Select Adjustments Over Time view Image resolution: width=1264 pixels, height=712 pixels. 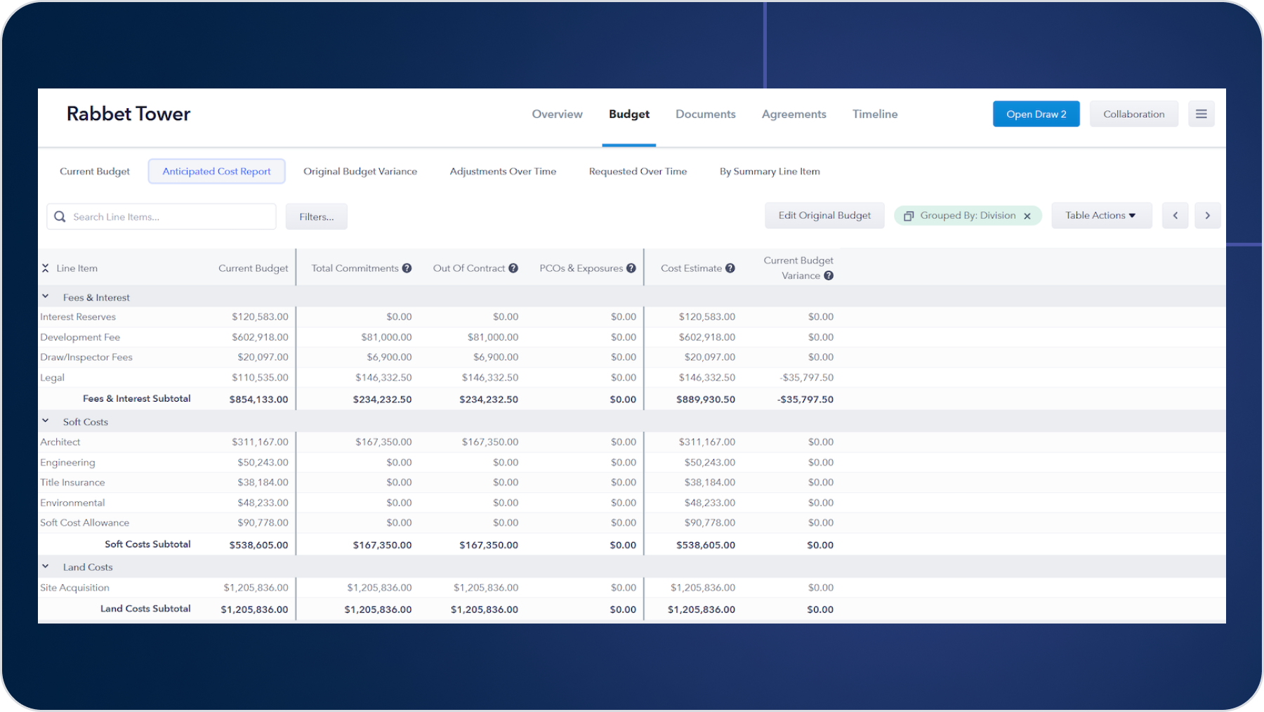[503, 171]
